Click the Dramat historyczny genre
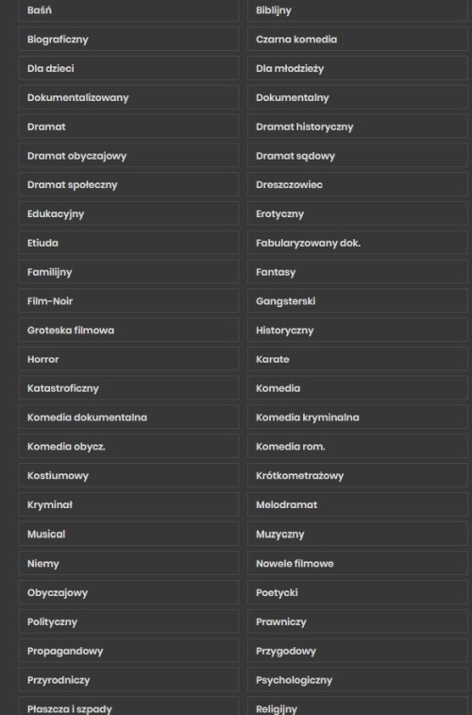This screenshot has width=472, height=715. tap(358, 127)
